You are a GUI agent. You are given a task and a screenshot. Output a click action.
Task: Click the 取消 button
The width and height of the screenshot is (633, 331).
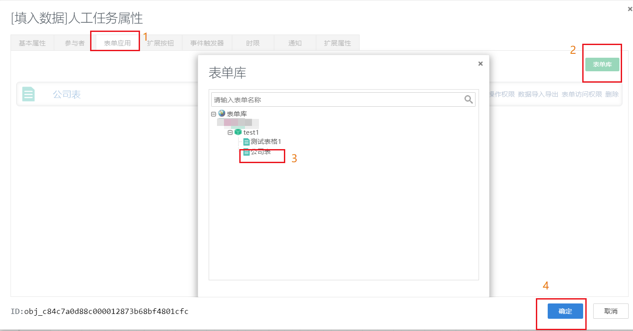click(610, 311)
